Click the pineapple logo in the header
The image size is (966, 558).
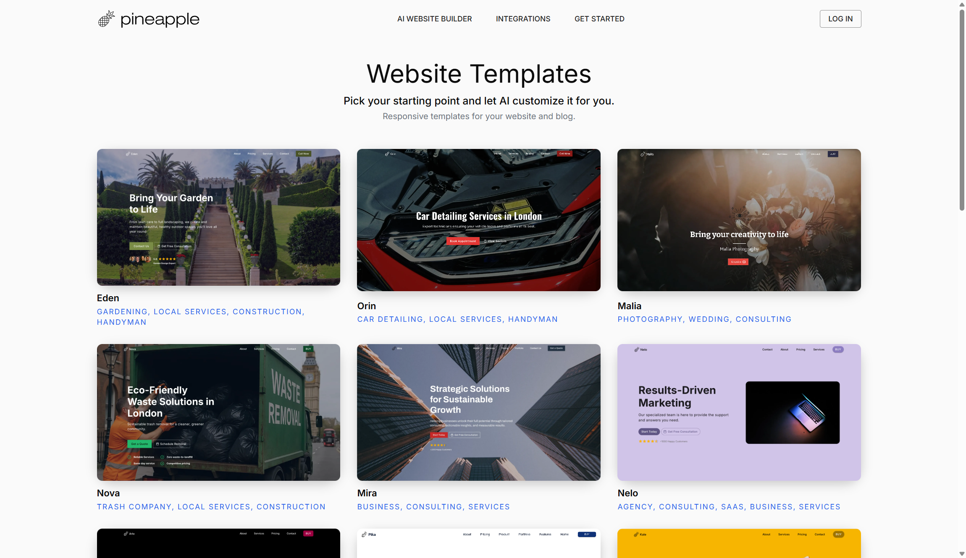[148, 19]
